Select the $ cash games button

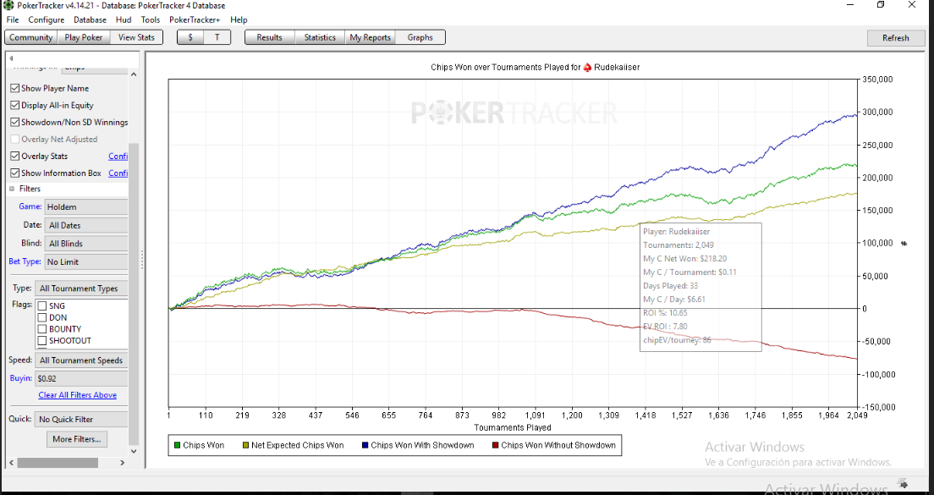click(190, 37)
